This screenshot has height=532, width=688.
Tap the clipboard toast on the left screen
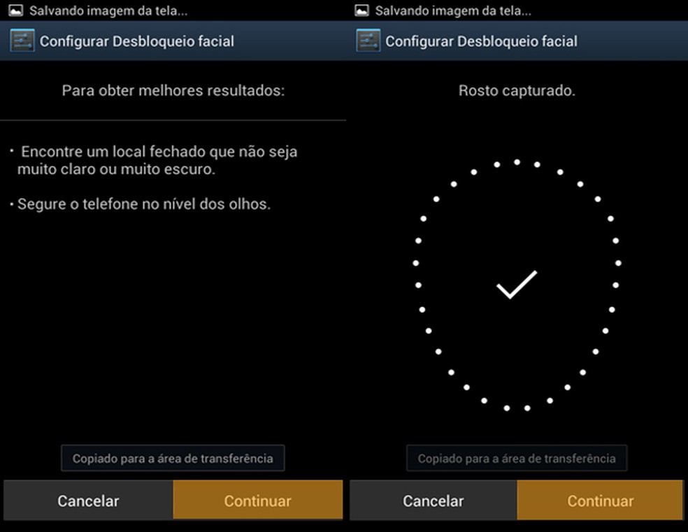tap(172, 458)
